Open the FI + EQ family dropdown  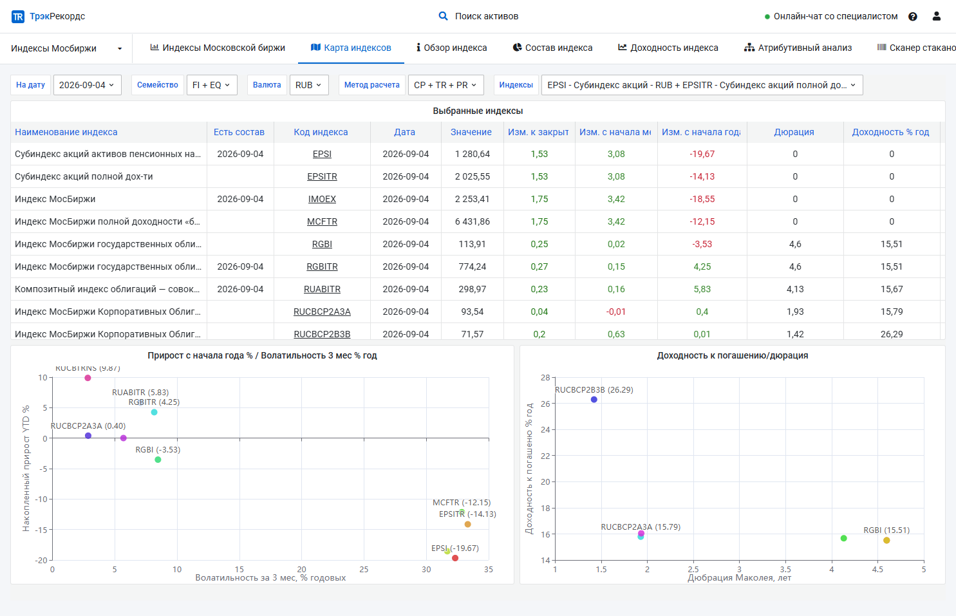[x=212, y=85]
